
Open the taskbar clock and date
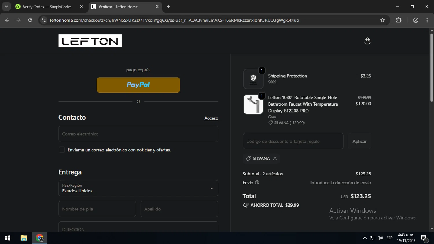click(406, 238)
